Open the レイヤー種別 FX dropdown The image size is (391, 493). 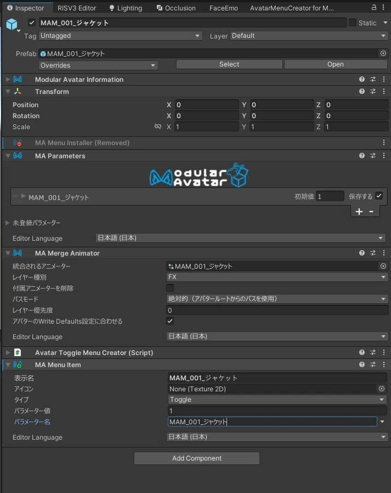tap(277, 277)
